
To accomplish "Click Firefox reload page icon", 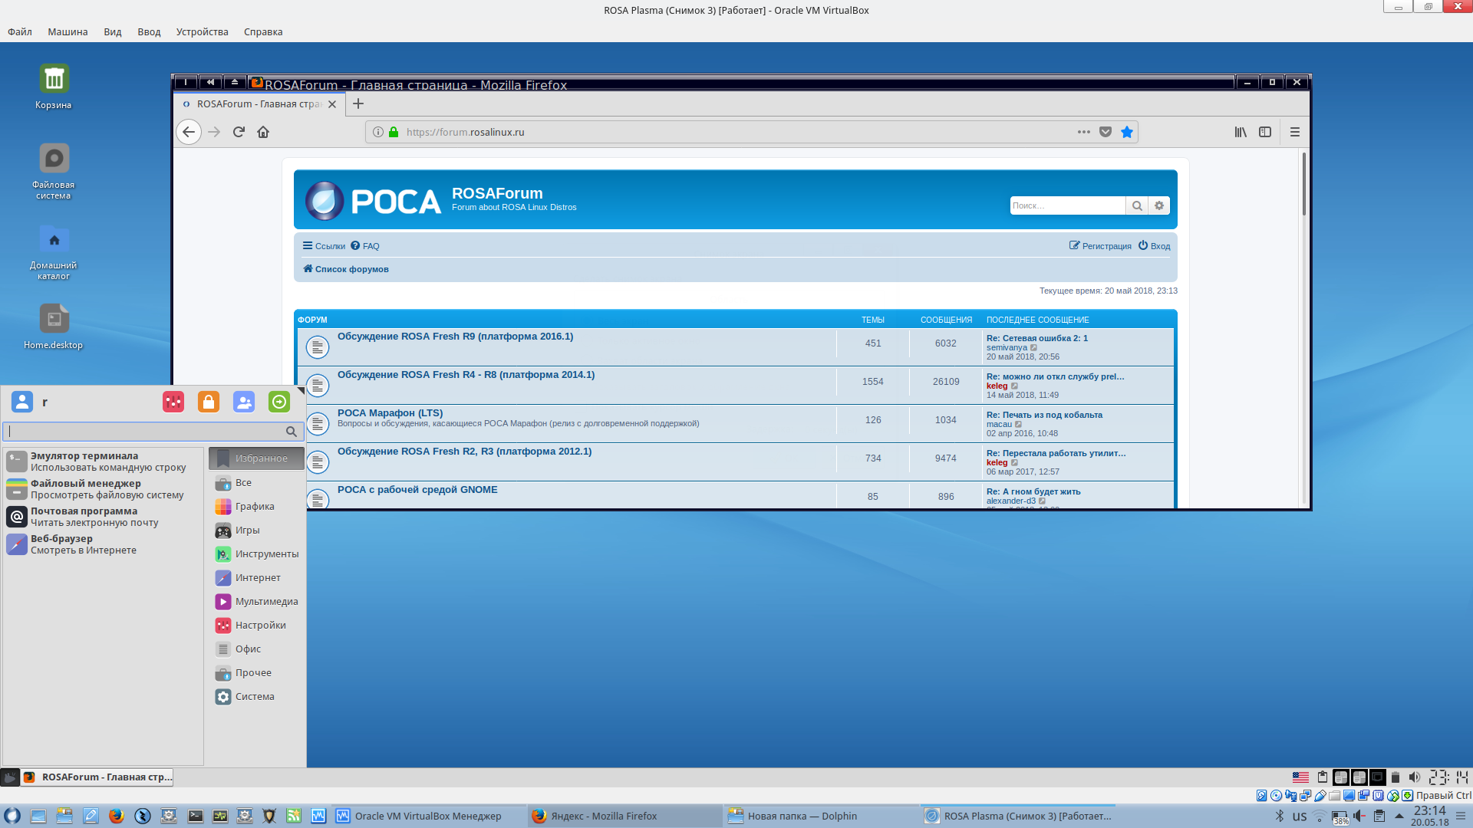I will click(x=239, y=132).
